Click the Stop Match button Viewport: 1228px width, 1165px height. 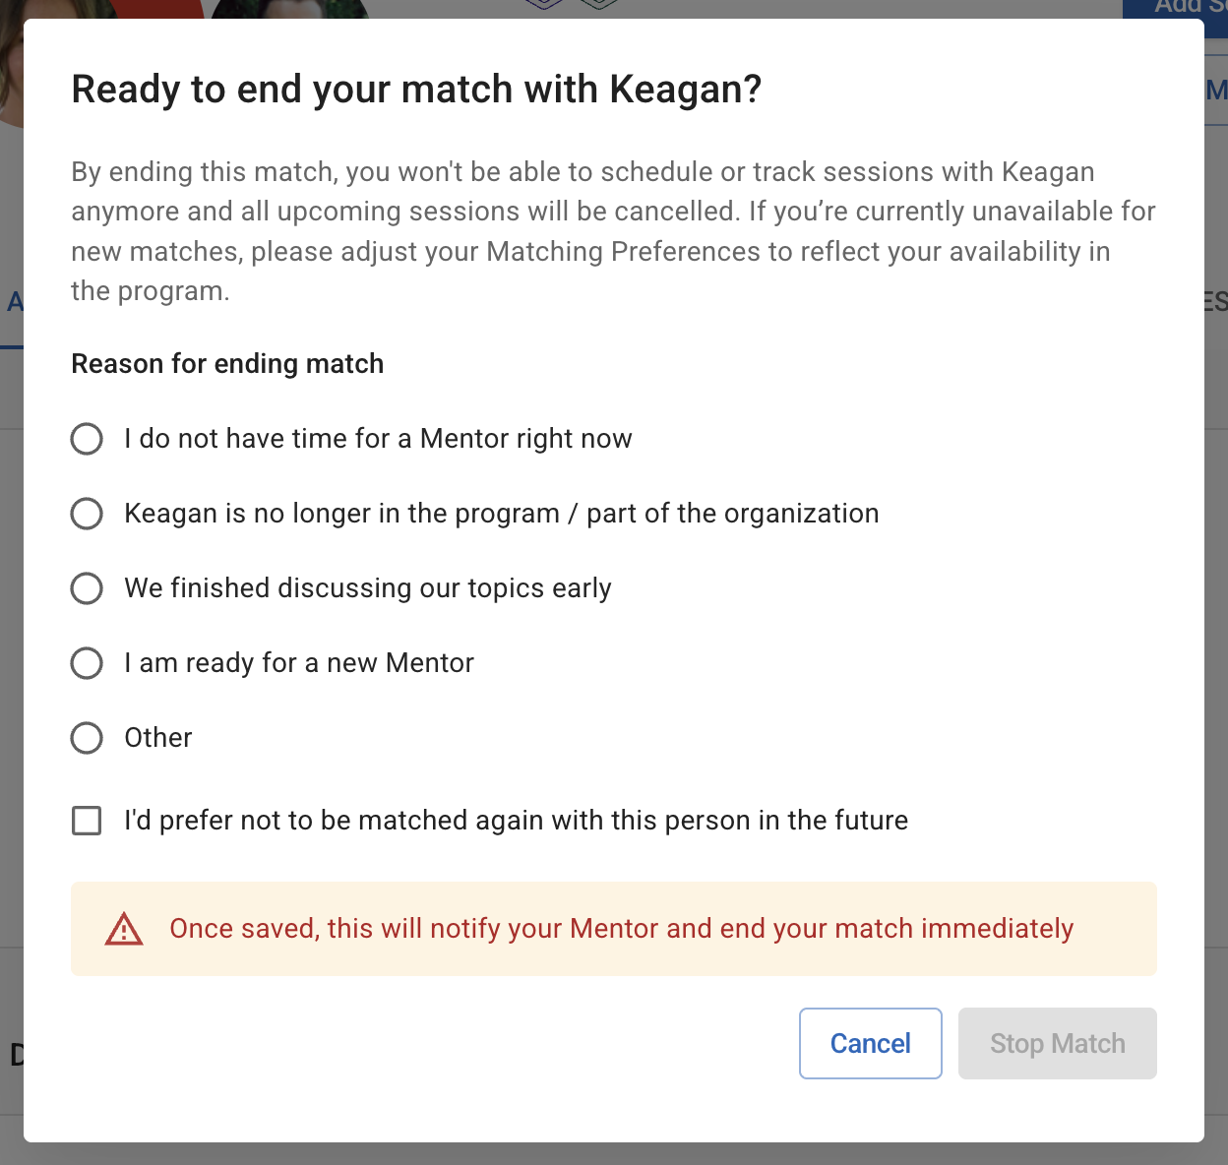(x=1057, y=1043)
